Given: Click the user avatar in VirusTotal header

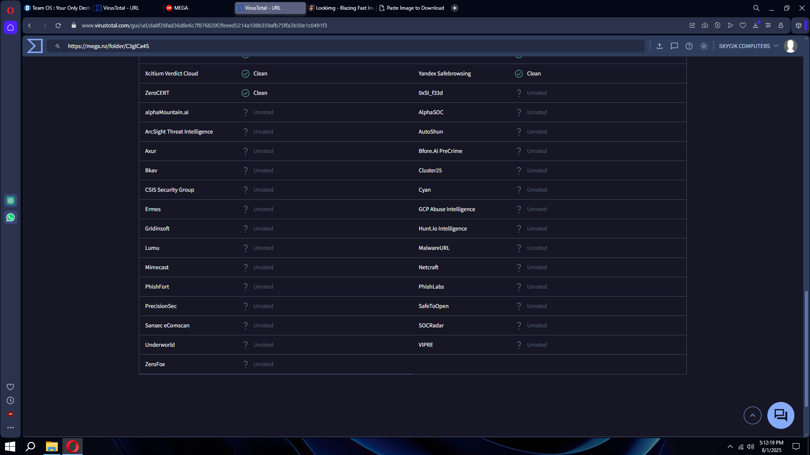Looking at the screenshot, I should click(791, 46).
